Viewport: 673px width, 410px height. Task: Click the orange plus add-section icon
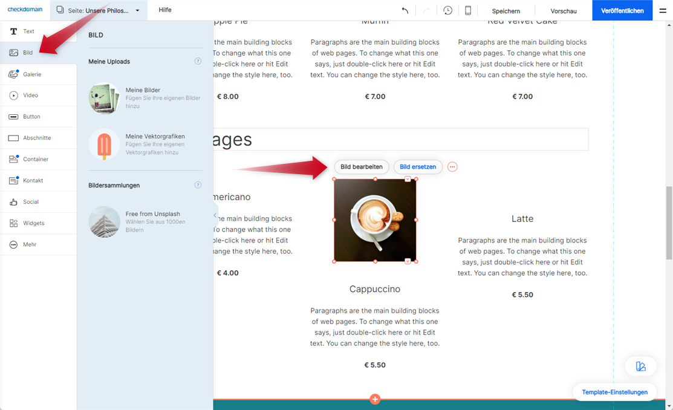tap(375, 399)
